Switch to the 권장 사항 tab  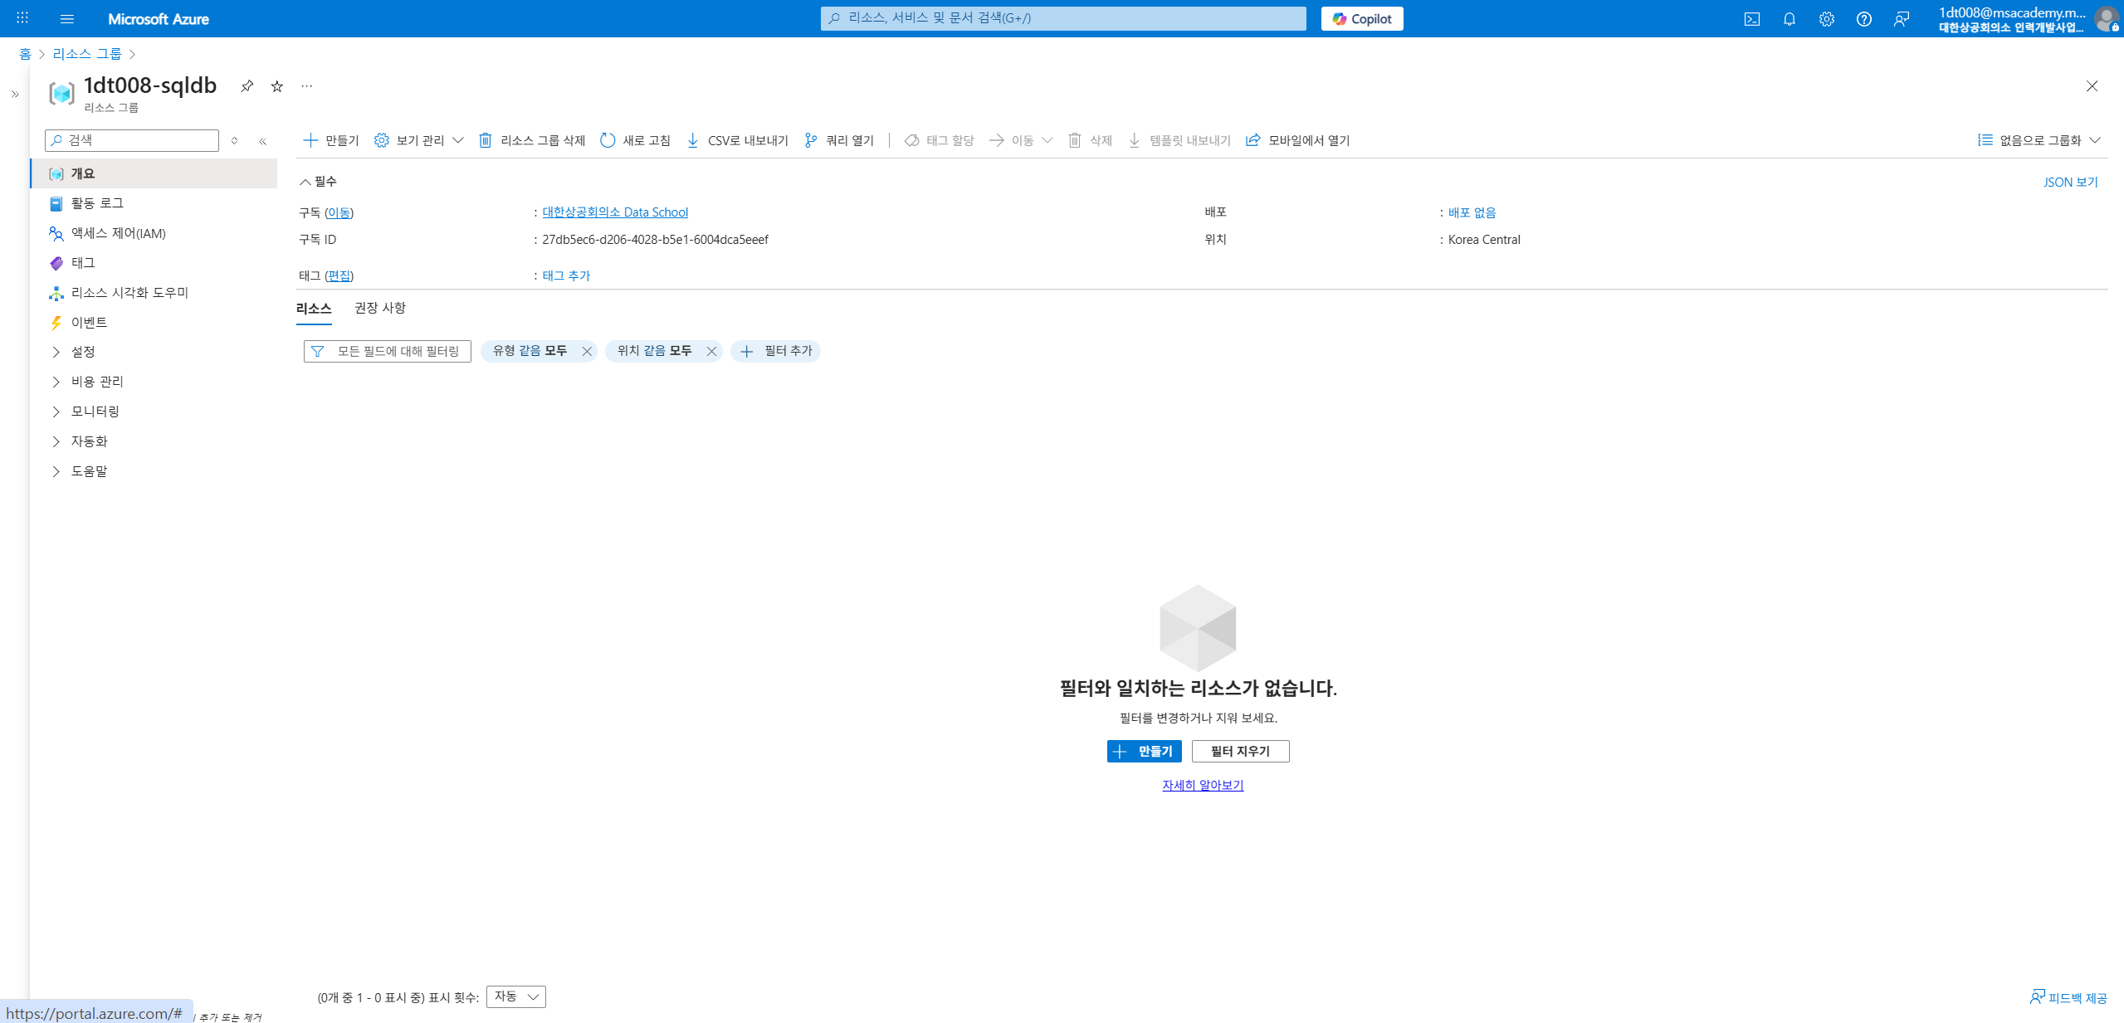[379, 309]
